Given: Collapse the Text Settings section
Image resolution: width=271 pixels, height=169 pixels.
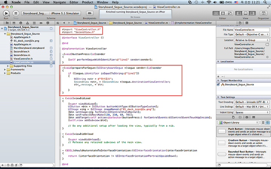Looking at the screenshot, I should point(218,97).
